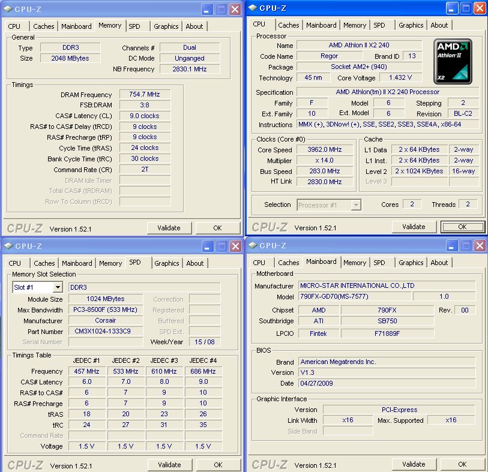The width and height of the screenshot is (488, 472).
Task: Click Validate in the SPD window
Action: [x=170, y=465]
